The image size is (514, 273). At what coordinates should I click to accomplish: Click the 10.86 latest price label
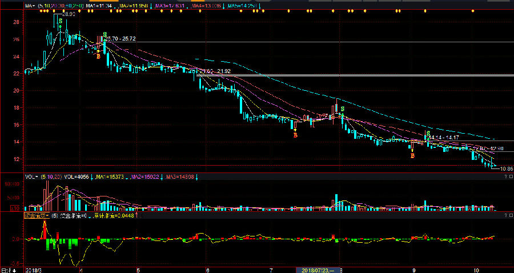505,169
